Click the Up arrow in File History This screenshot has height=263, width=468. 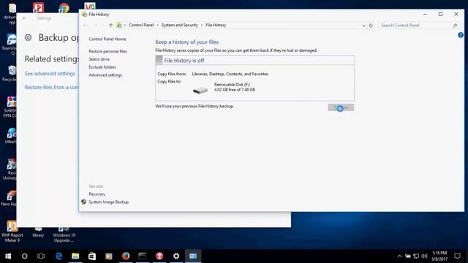click(x=110, y=26)
